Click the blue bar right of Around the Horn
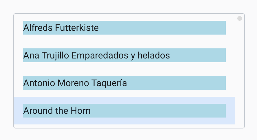257x140 pixels. [x=158, y=111]
